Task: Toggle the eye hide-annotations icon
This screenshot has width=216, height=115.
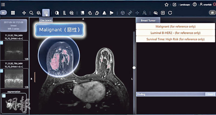Action: coord(155,13)
